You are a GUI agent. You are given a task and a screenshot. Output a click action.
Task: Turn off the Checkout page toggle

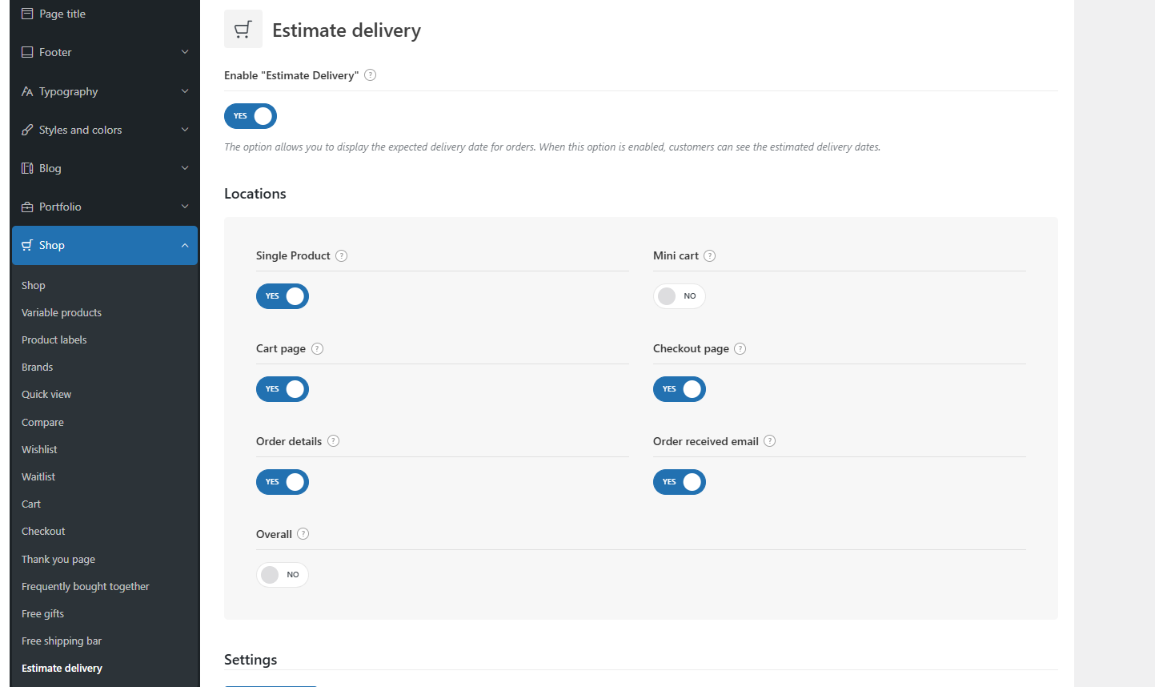pos(680,389)
